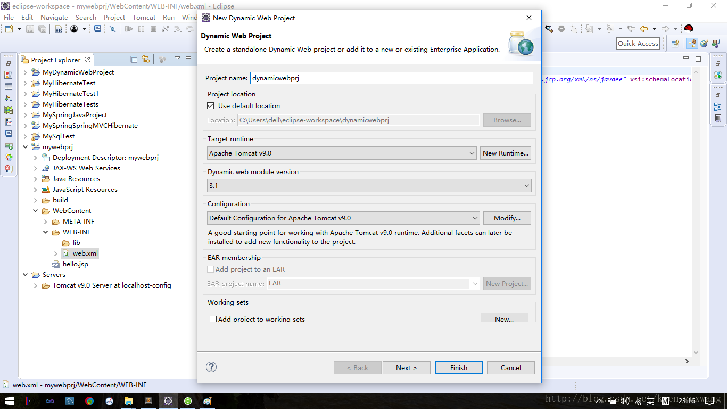Expand MyDynamicWebProject tree node

click(26, 72)
